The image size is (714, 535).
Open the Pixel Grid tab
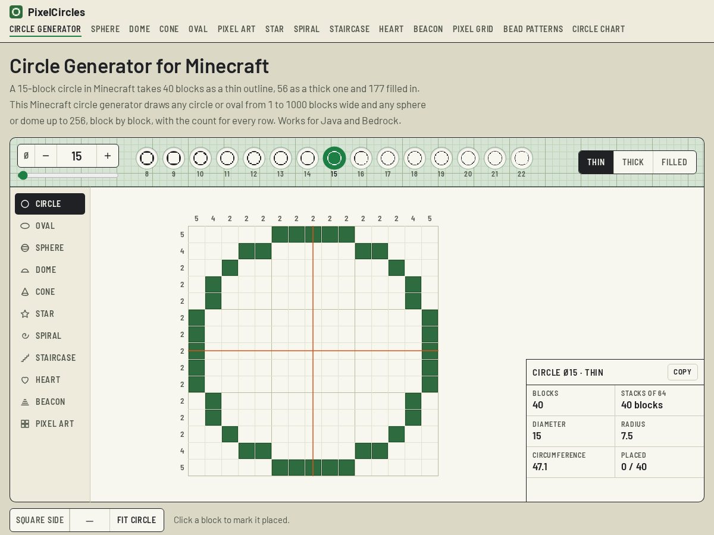coord(473,29)
